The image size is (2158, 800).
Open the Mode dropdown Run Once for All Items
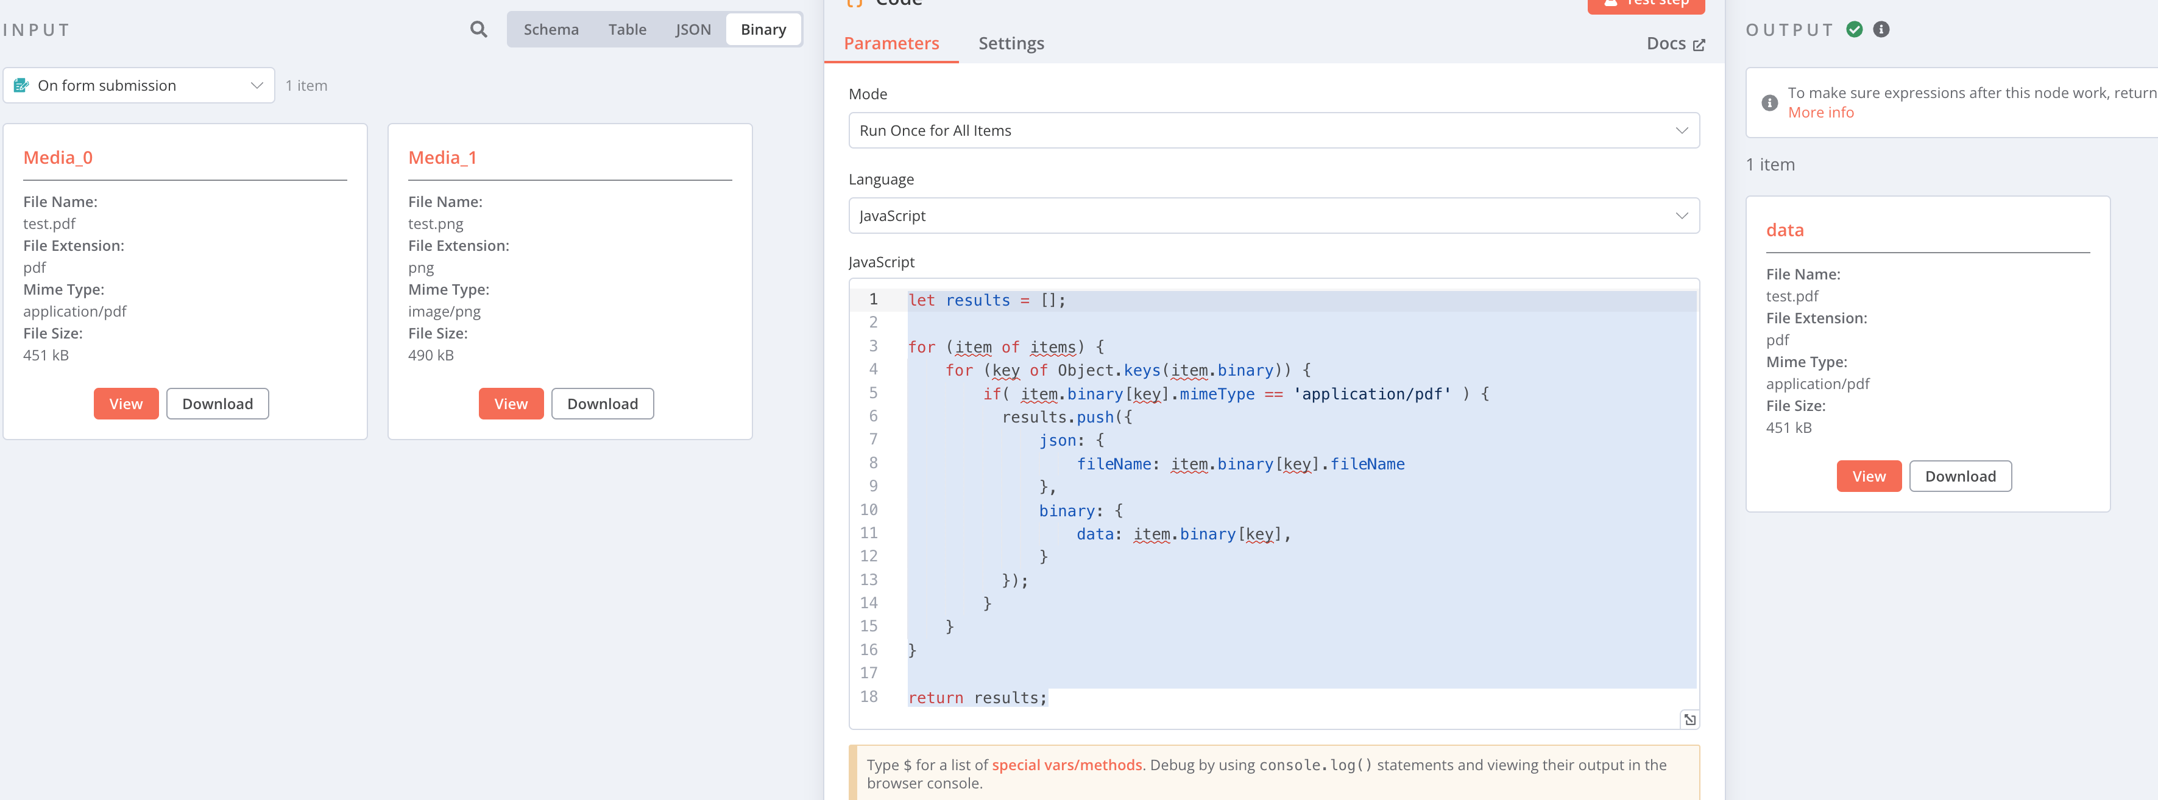(1273, 130)
